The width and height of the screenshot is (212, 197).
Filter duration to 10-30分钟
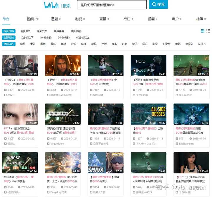pyautogui.click(x=46, y=38)
